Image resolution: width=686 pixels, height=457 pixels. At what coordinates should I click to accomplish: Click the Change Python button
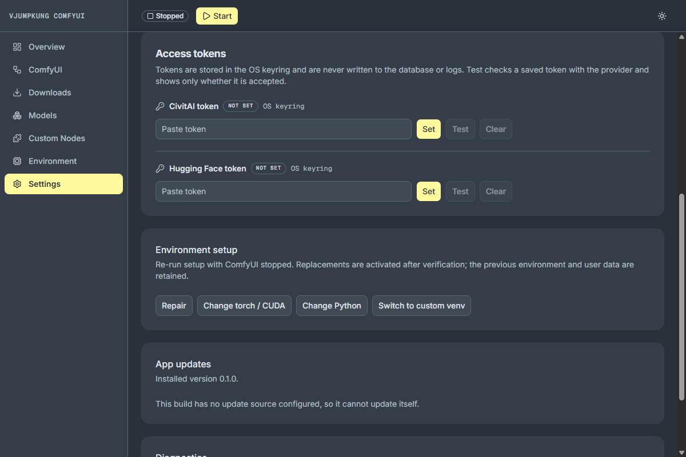pos(332,306)
